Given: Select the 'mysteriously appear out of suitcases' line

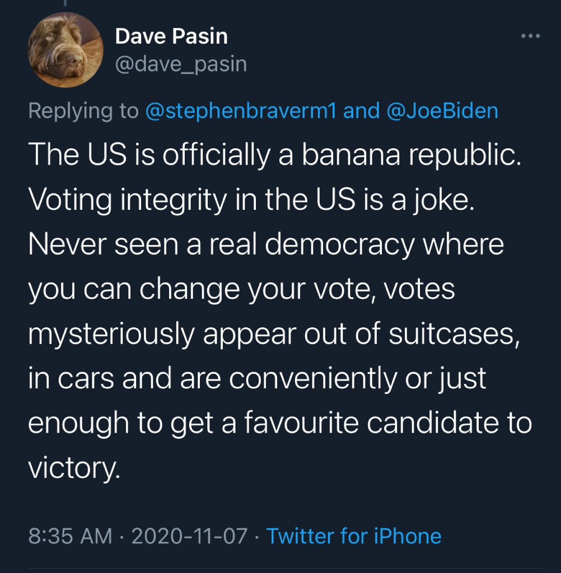Looking at the screenshot, I should click(274, 334).
